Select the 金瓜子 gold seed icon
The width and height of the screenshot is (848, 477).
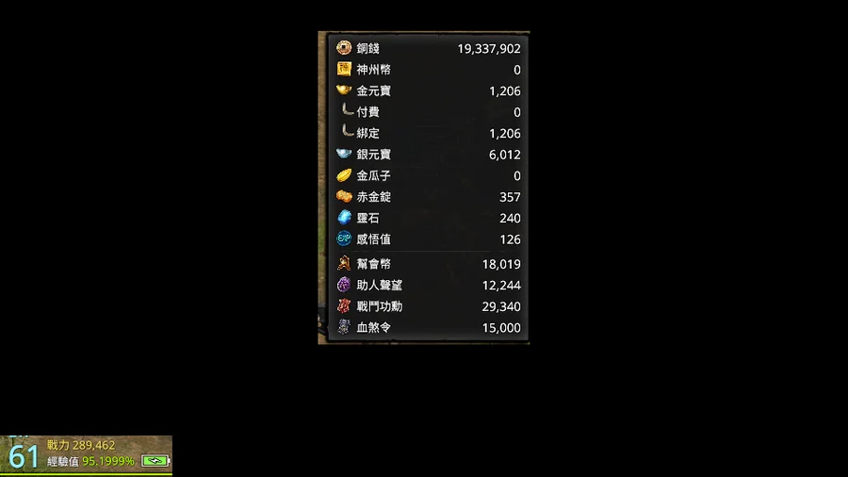(x=344, y=175)
